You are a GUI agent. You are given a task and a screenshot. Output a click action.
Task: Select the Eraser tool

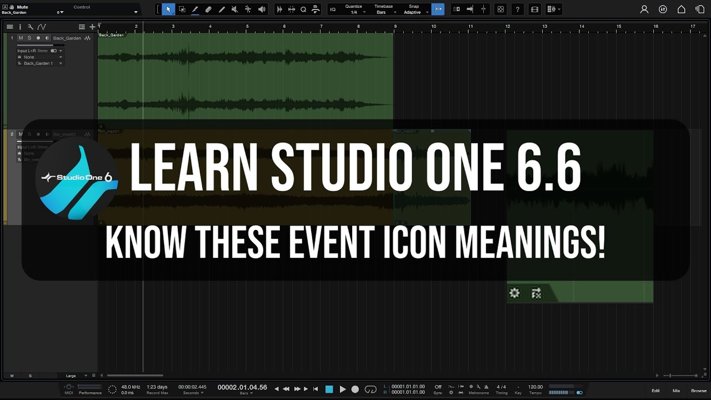[x=208, y=9]
